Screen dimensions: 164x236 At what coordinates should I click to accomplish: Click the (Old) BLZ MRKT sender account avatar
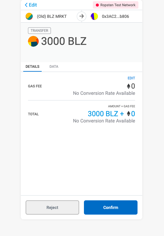[29, 16]
